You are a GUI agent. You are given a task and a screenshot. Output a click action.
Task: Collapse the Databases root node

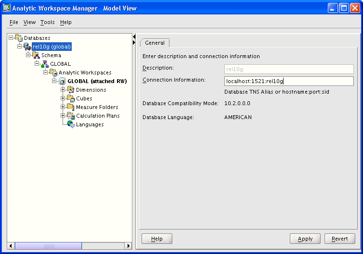pyautogui.click(x=11, y=37)
